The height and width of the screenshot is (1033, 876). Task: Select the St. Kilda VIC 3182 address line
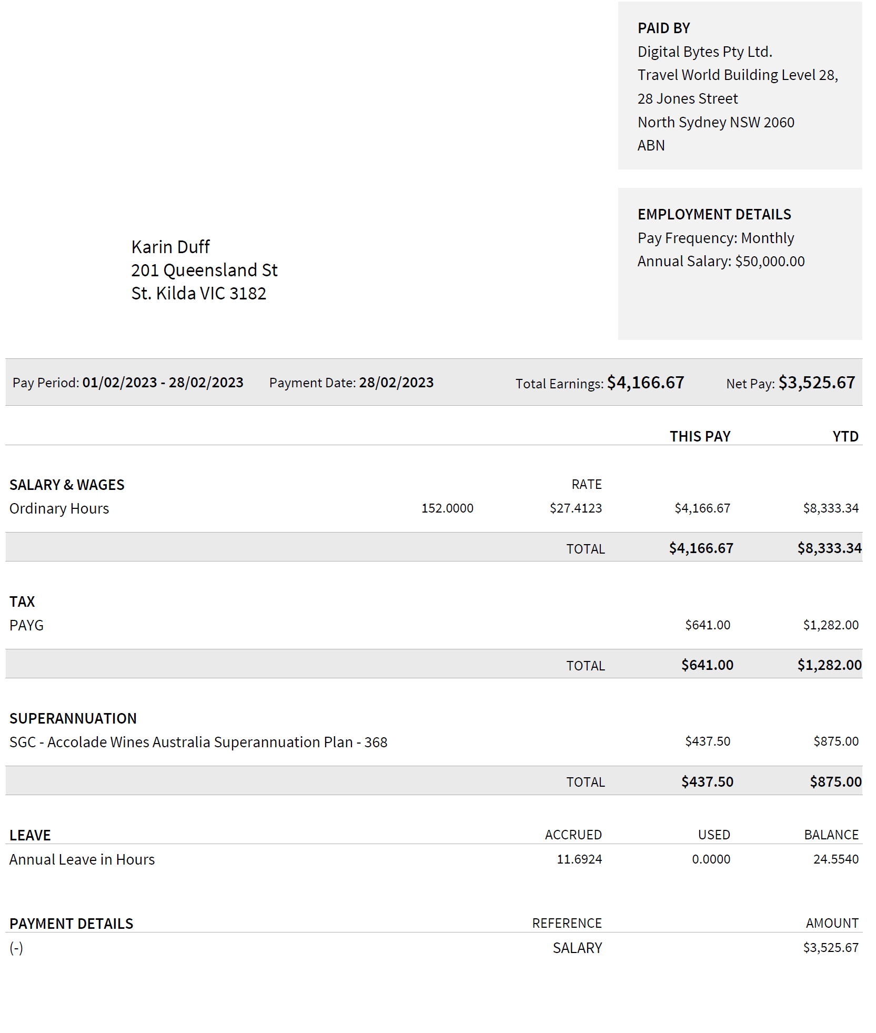[198, 294]
